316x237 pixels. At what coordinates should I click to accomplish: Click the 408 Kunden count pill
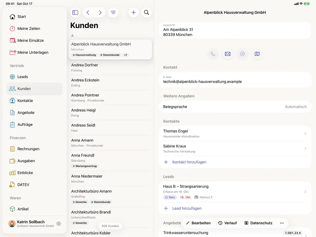pyautogui.click(x=110, y=226)
